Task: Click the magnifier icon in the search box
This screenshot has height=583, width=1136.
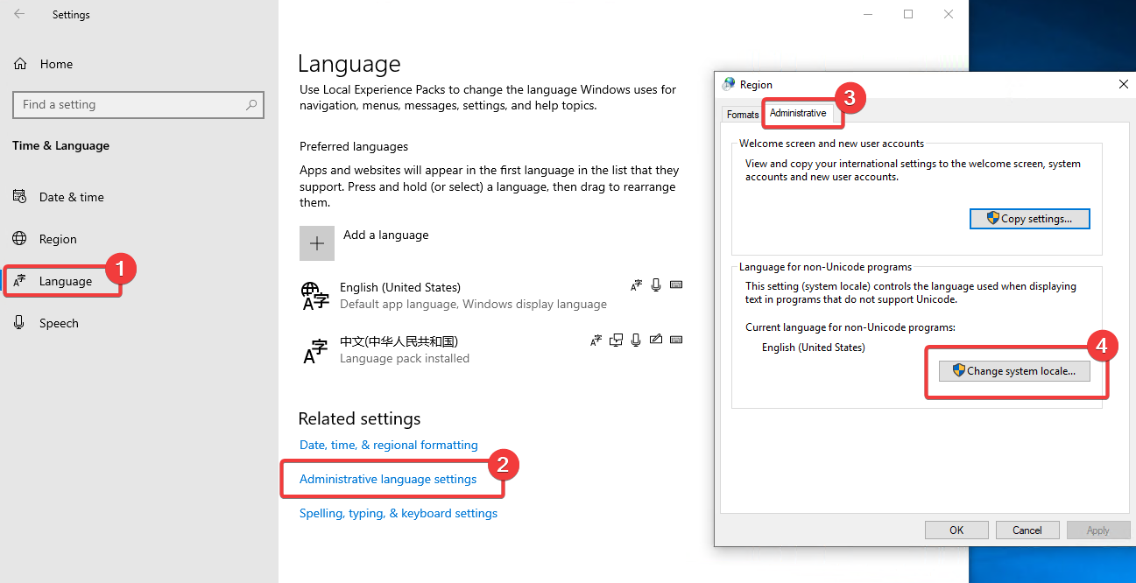Action: point(251,104)
